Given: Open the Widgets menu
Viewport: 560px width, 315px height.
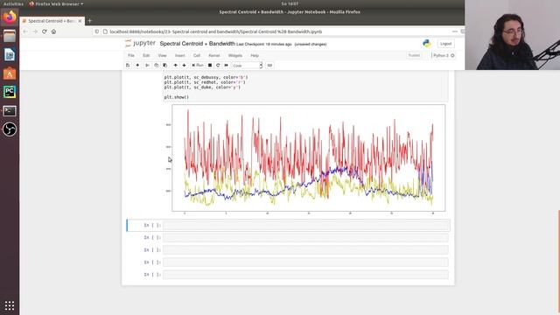Looking at the screenshot, I should (x=235, y=56).
